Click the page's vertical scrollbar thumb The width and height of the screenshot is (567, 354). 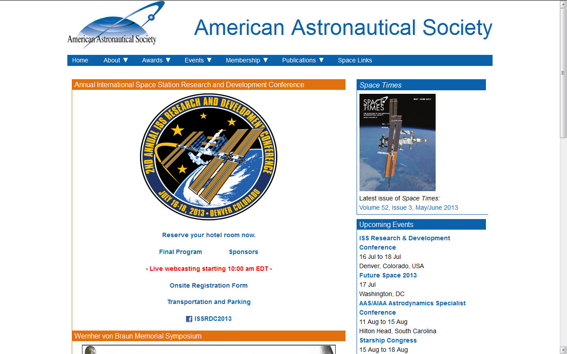click(563, 73)
